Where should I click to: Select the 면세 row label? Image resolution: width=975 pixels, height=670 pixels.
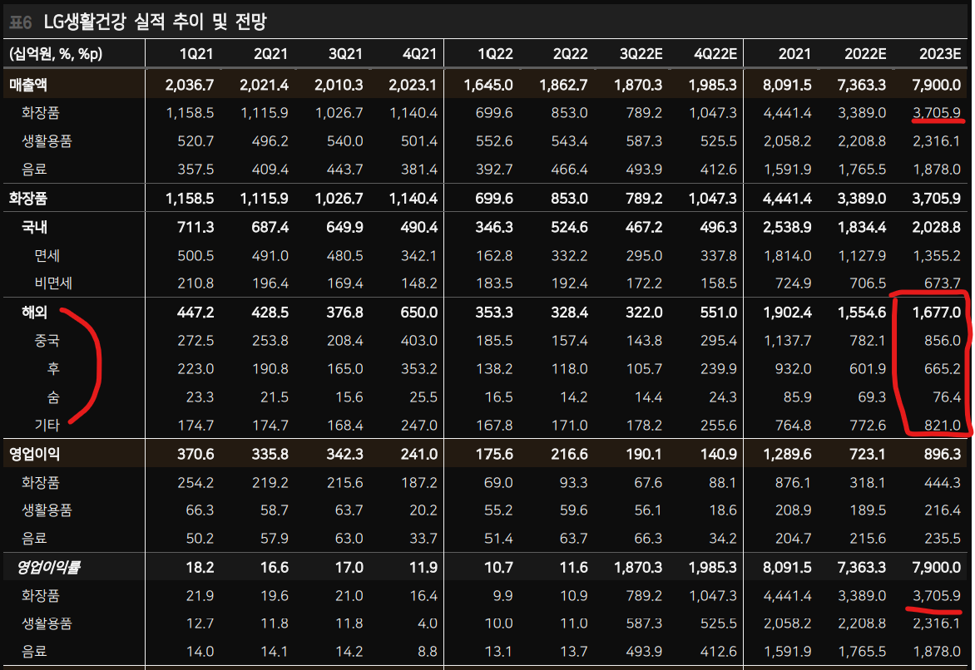(47, 255)
